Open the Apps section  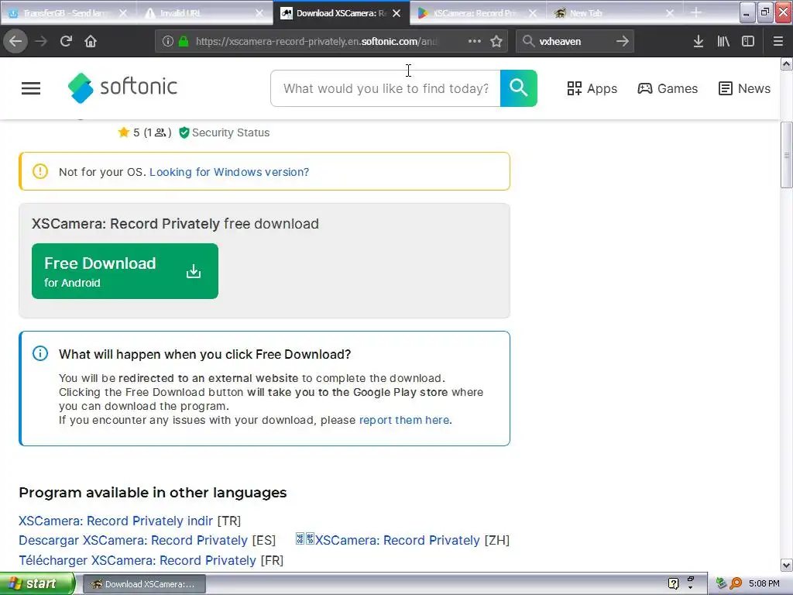[x=592, y=88]
